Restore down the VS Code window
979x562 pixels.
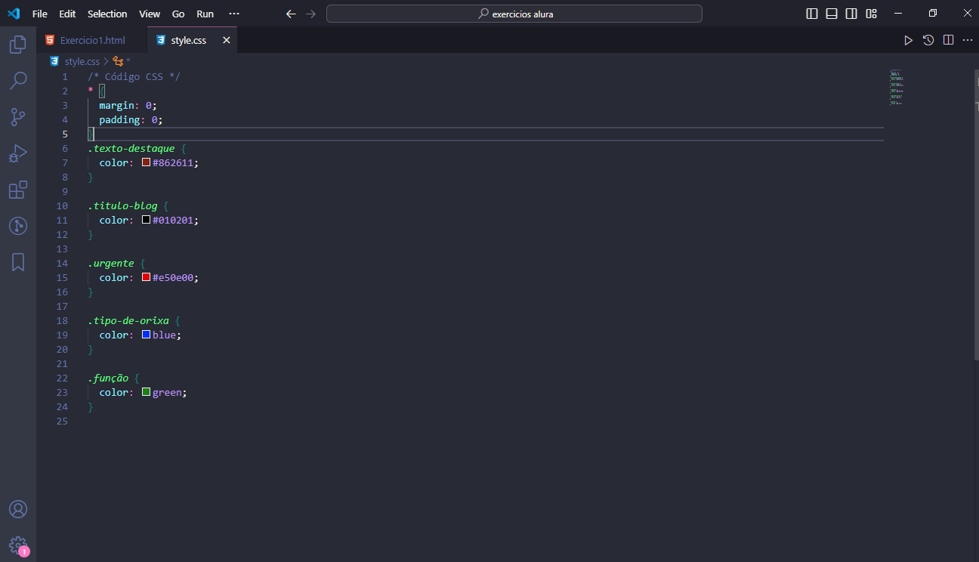[x=933, y=14]
